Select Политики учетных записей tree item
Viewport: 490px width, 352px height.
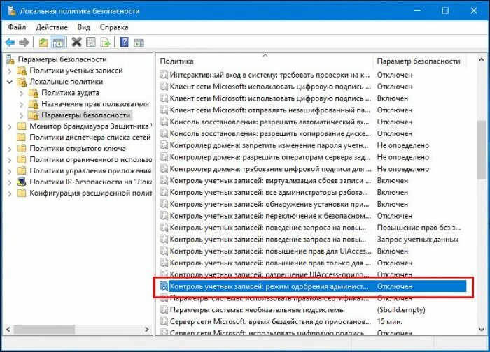pyautogui.click(x=76, y=71)
